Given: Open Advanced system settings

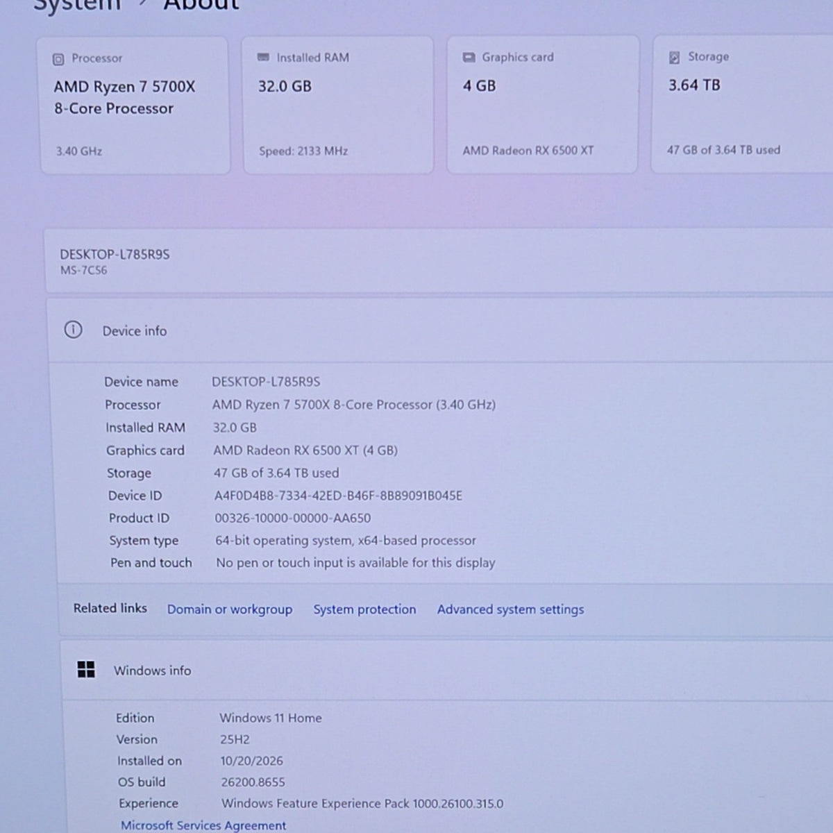Looking at the screenshot, I should tap(510, 609).
